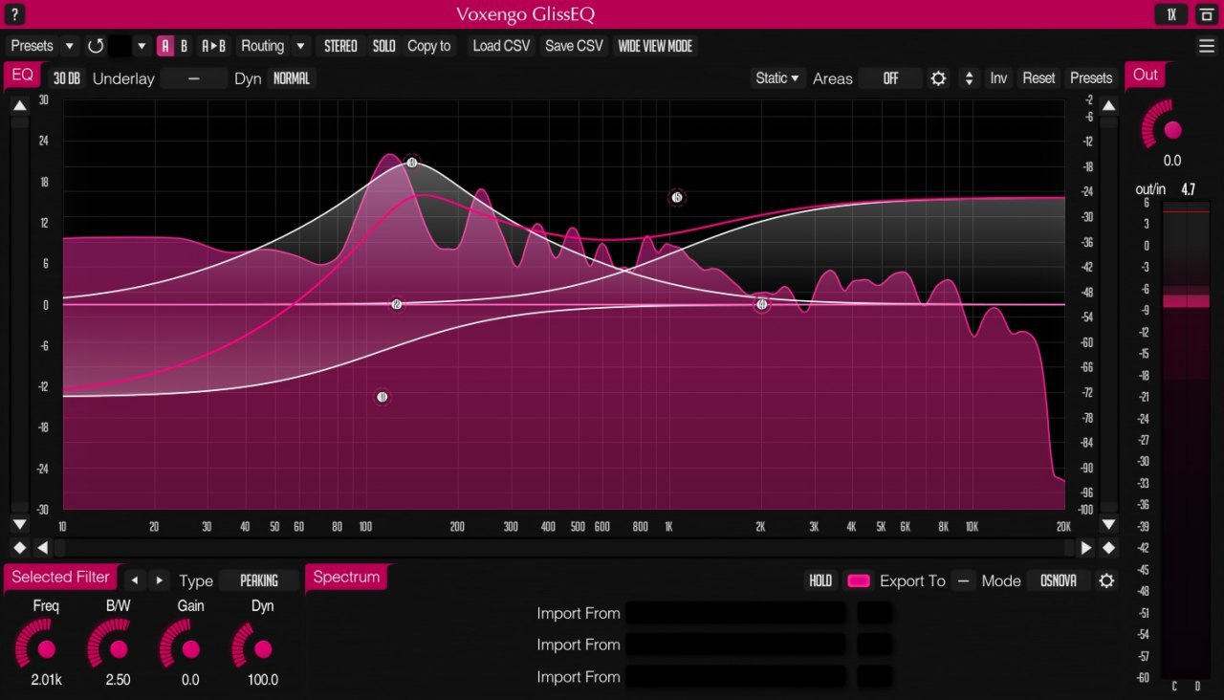Copy A to B with A▸B button

214,46
